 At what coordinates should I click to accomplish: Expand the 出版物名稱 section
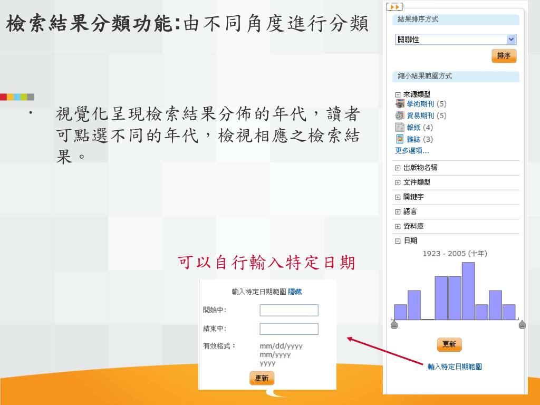(x=398, y=168)
